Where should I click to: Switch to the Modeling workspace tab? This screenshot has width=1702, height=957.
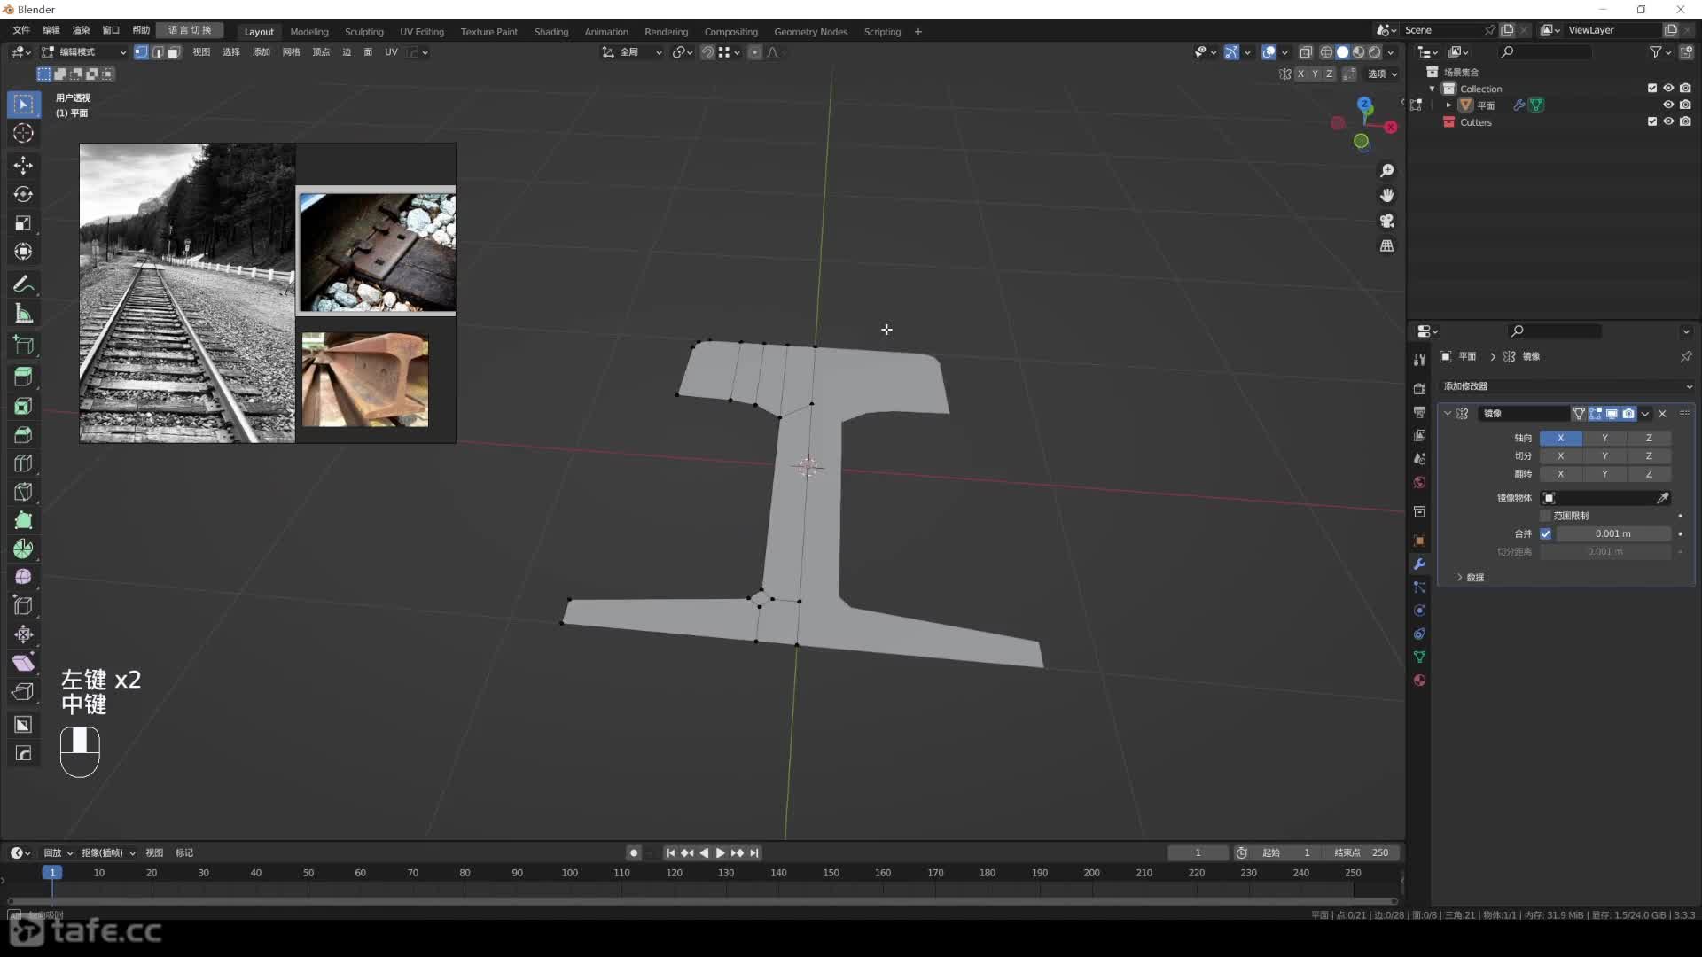coord(309,32)
